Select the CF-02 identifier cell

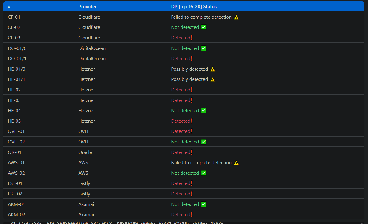[14, 27]
